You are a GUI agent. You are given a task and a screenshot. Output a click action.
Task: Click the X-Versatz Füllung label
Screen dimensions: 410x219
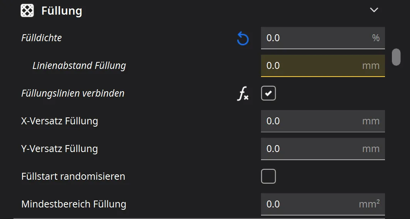point(60,121)
